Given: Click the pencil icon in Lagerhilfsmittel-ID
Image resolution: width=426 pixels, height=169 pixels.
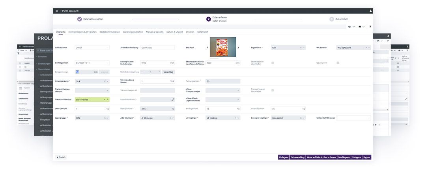Looking at the screenshot, I should pyautogui.click(x=173, y=100).
